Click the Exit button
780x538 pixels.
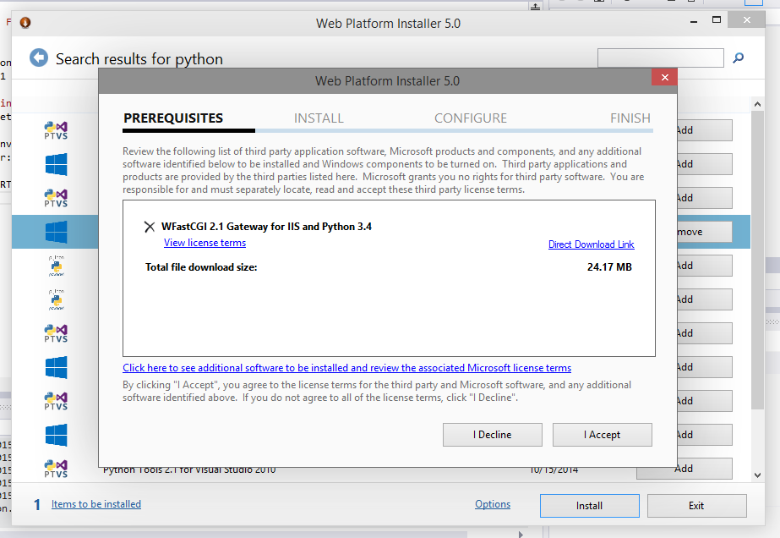pos(696,506)
